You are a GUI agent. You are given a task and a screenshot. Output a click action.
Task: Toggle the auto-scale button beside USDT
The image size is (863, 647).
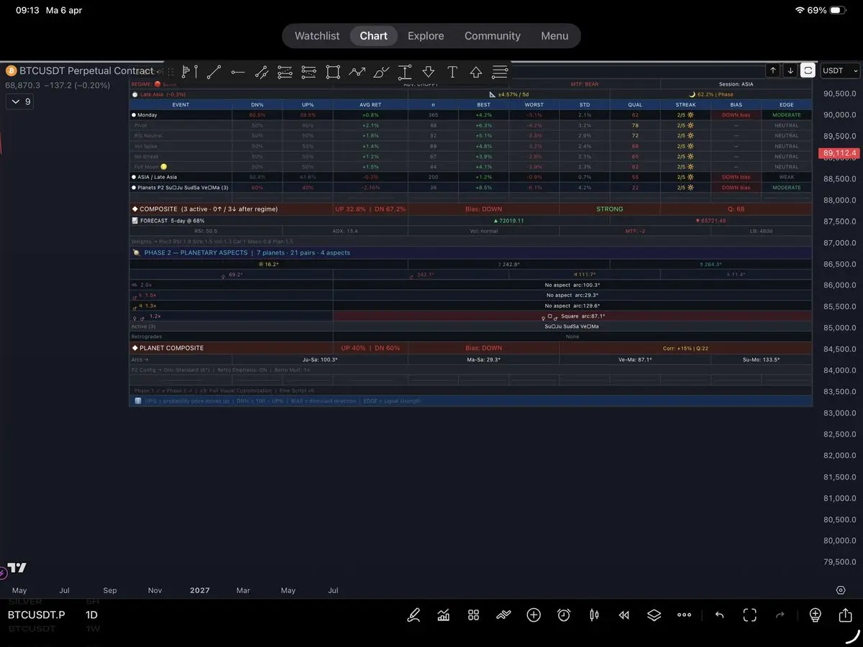click(x=808, y=70)
